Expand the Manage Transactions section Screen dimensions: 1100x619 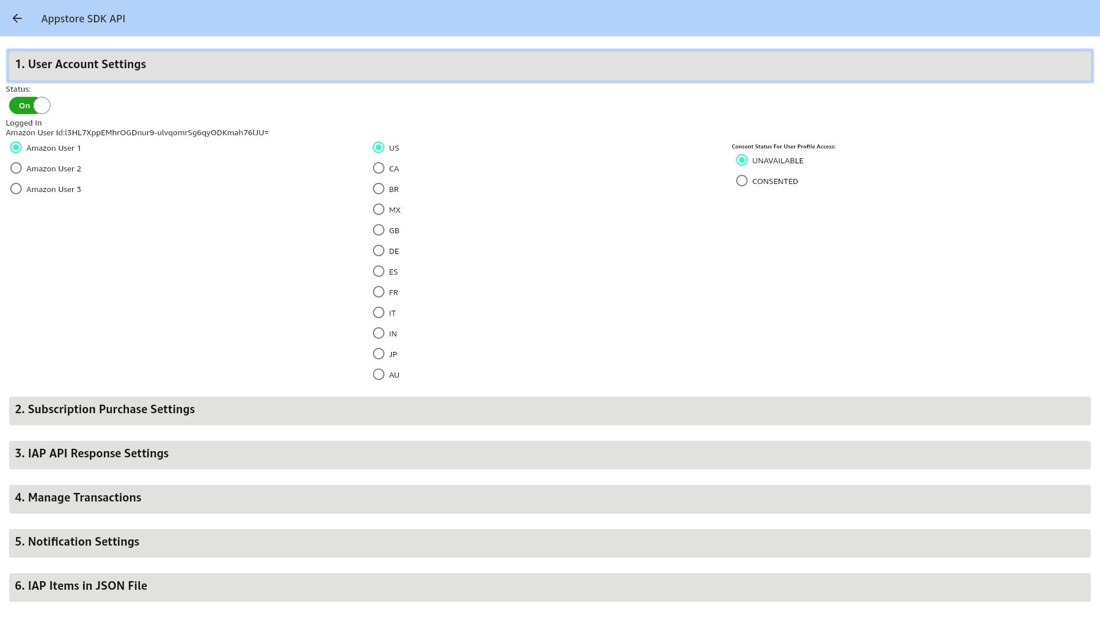[x=550, y=497]
